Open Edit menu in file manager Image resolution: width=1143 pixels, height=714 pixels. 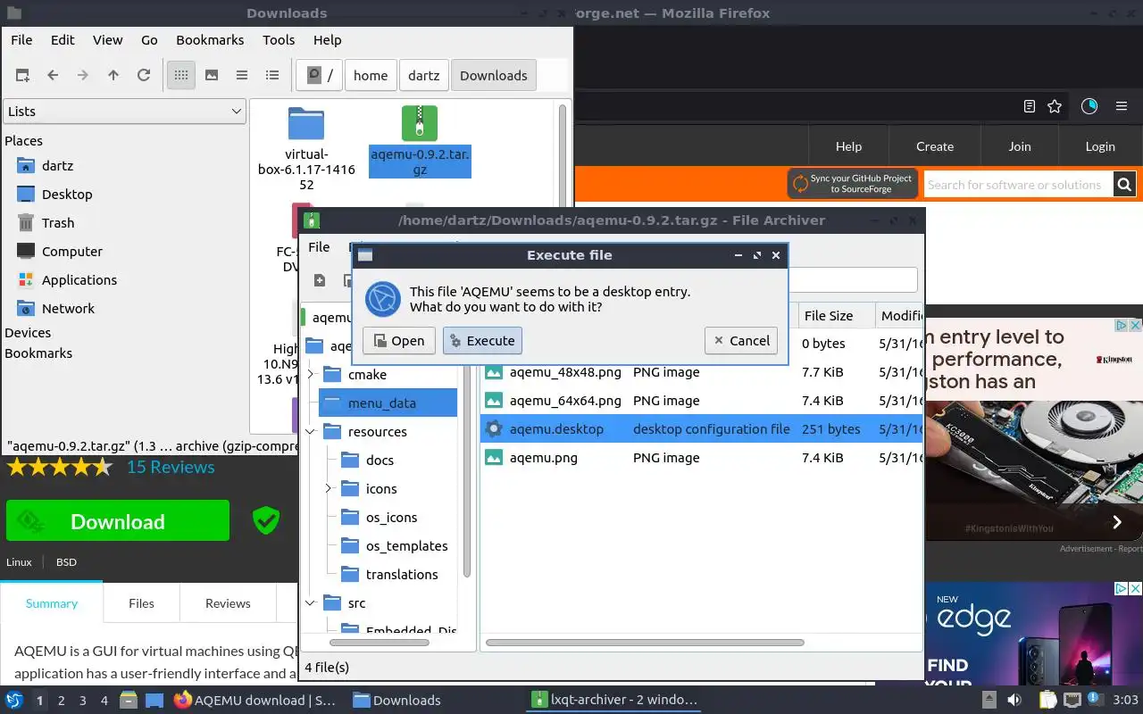(x=63, y=40)
